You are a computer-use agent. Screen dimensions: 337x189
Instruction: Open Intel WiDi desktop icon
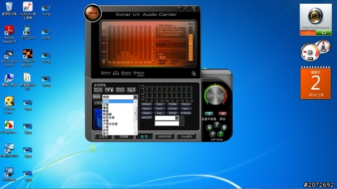coord(9,151)
